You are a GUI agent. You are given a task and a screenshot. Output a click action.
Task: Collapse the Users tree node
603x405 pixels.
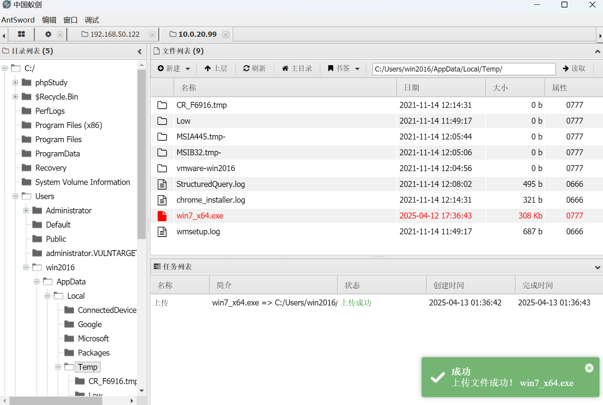point(15,196)
